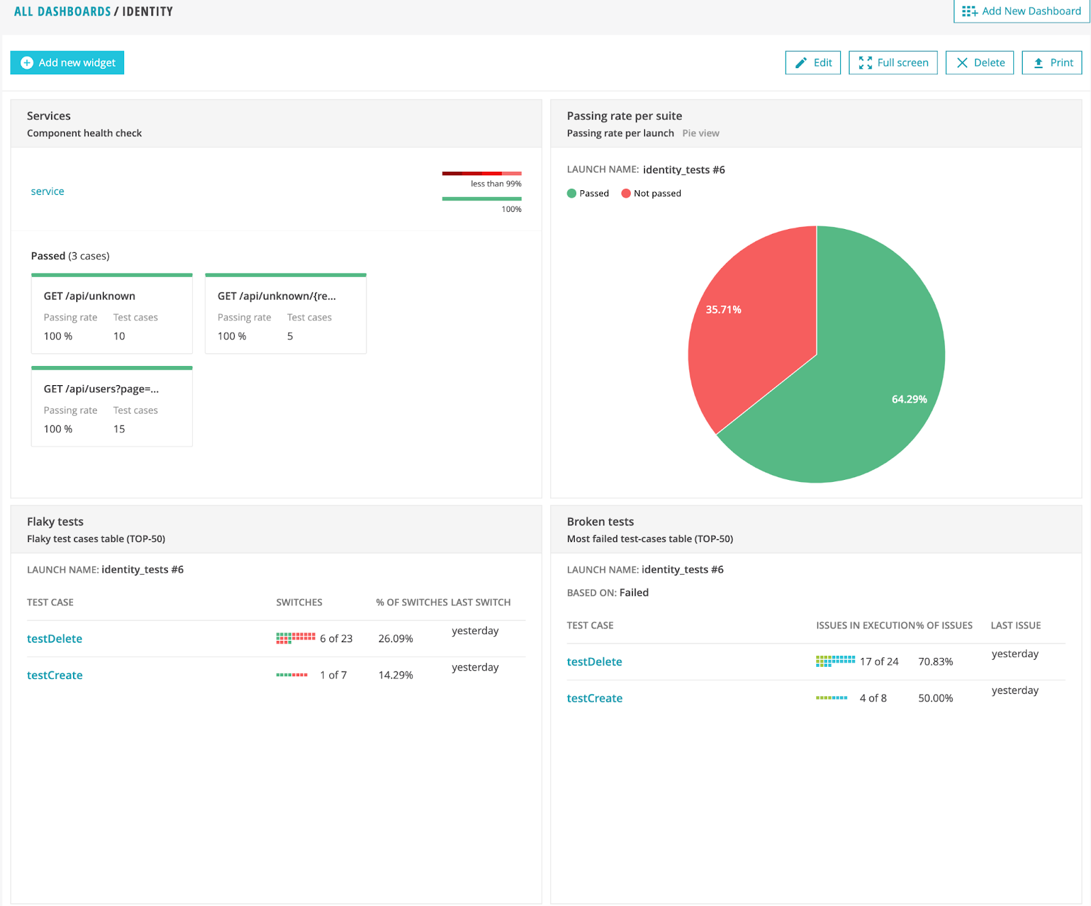Open Full screen mode via expand icon
The image size is (1091, 906).
[866, 62]
